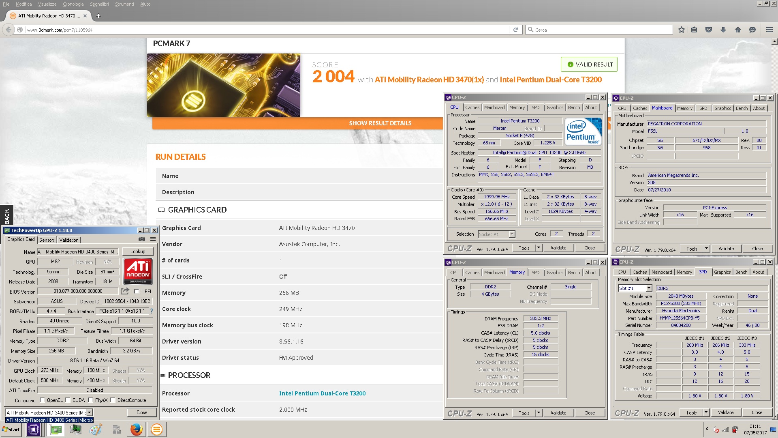The image size is (778, 438).
Task: Open the chat smiley icon in Firefox toolbar
Action: click(752, 30)
